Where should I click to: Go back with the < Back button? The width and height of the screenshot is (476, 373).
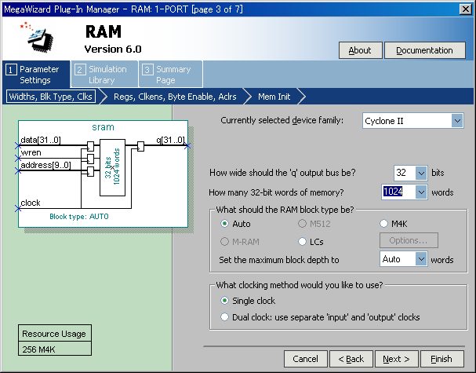pos(351,359)
